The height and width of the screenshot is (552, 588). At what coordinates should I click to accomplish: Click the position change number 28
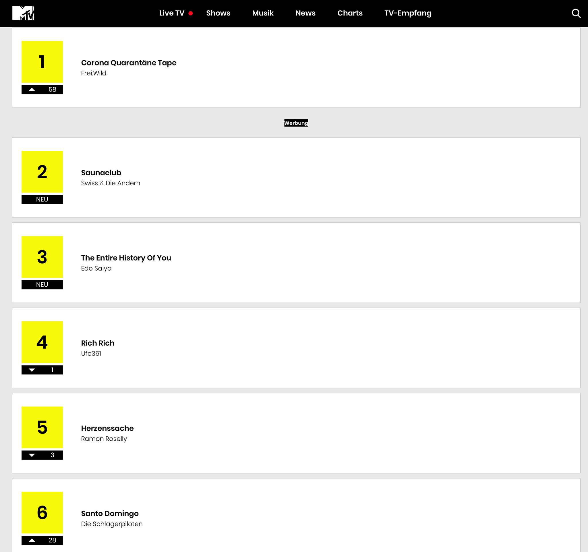(x=52, y=540)
